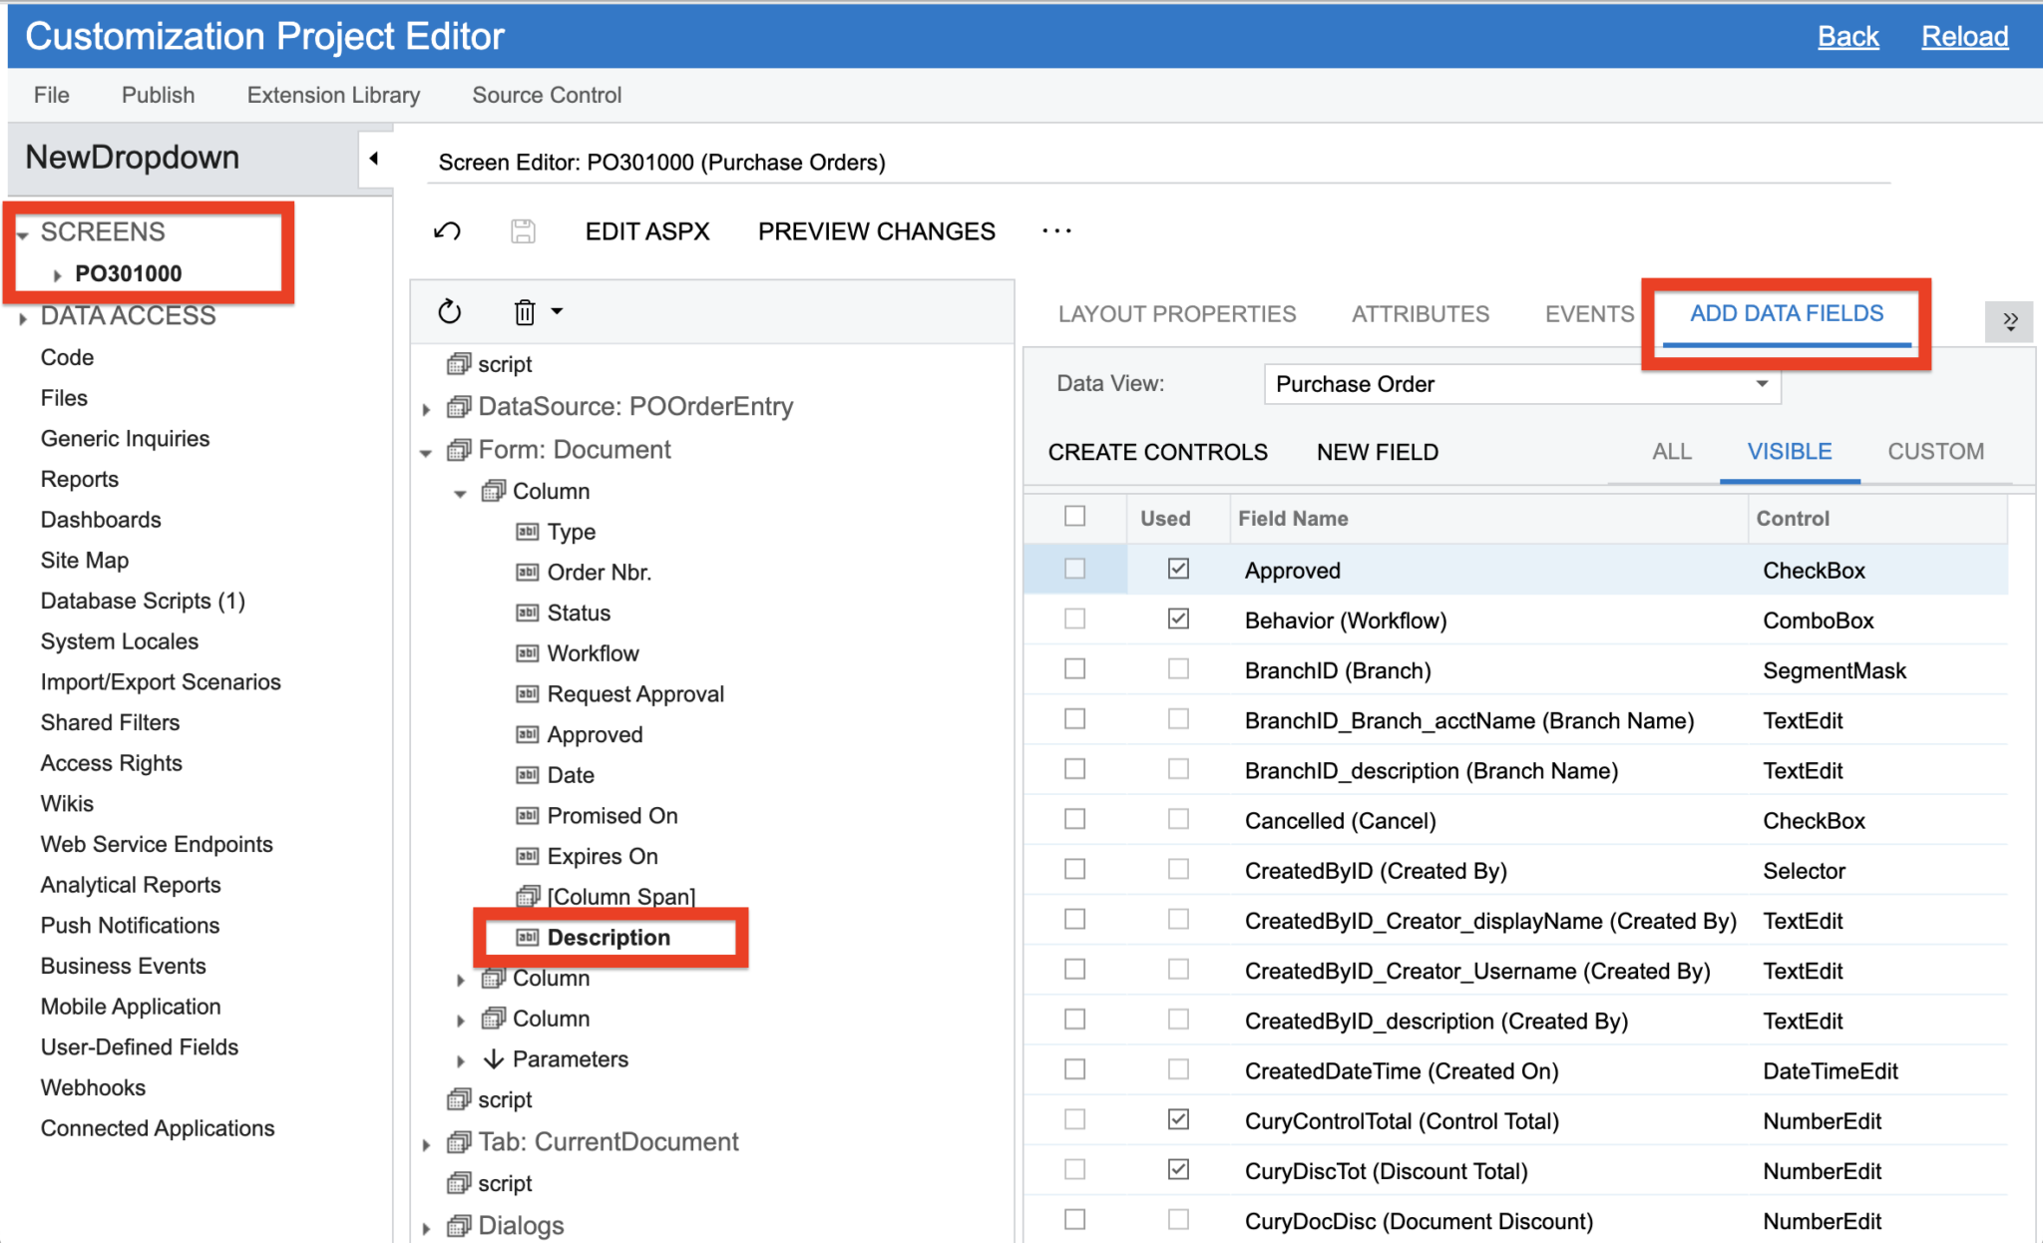Click the trash delete icon

coord(524,311)
